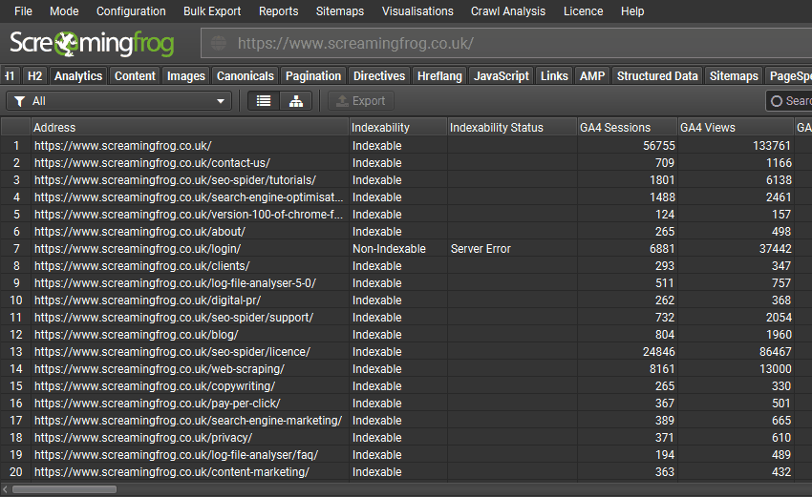Sort by GA4 Sessions column header
Image resolution: width=812 pixels, height=497 pixels.
[x=628, y=127]
